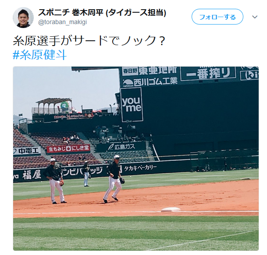Click the 西川ゴム工業 sign in photo
The width and height of the screenshot is (267, 255).
tap(150, 82)
